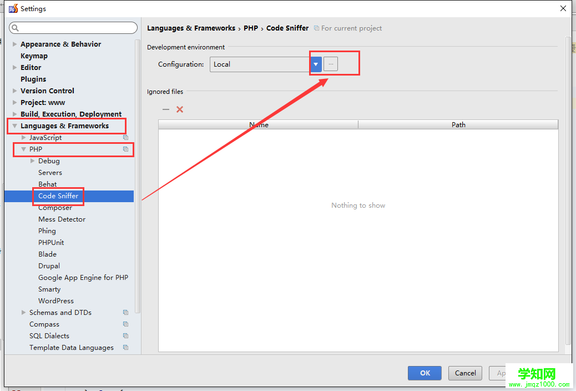Open the Configuration dropdown arrow

pyautogui.click(x=316, y=64)
